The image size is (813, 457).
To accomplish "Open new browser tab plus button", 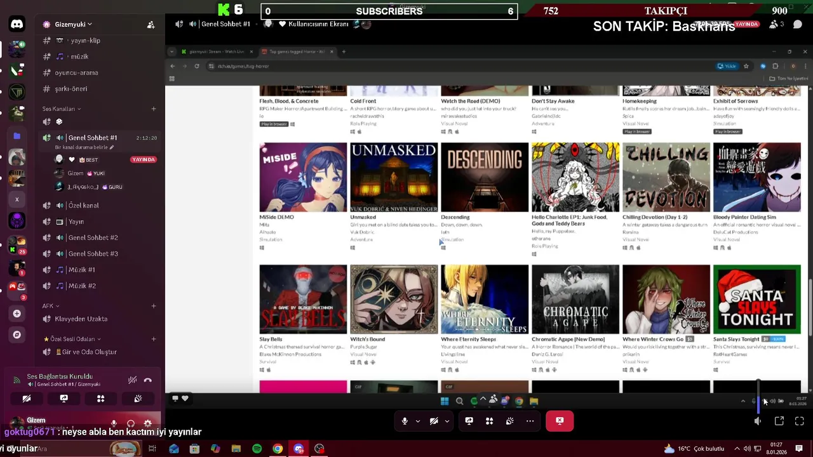I will (344, 51).
